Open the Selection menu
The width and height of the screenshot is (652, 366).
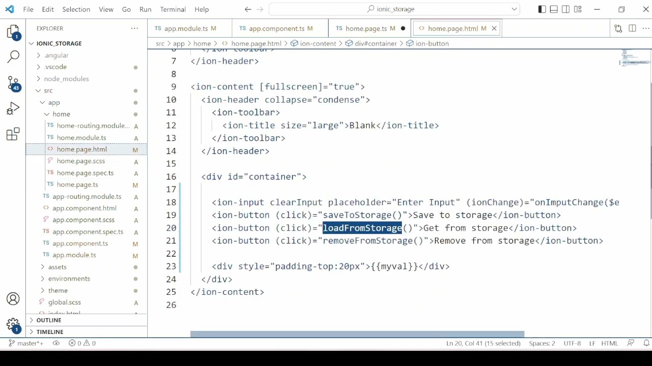coord(76,9)
